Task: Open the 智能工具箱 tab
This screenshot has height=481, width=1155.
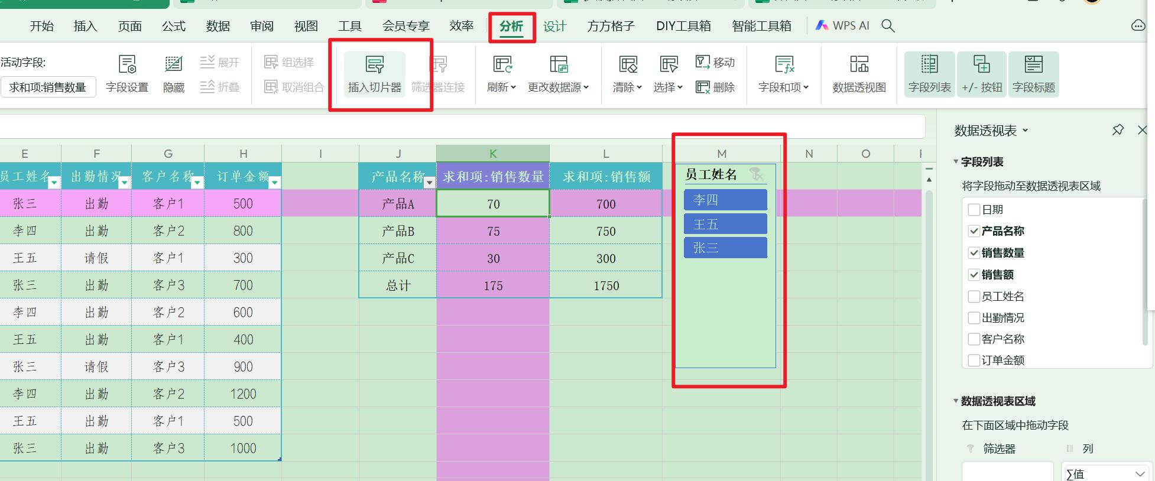Action: [761, 26]
